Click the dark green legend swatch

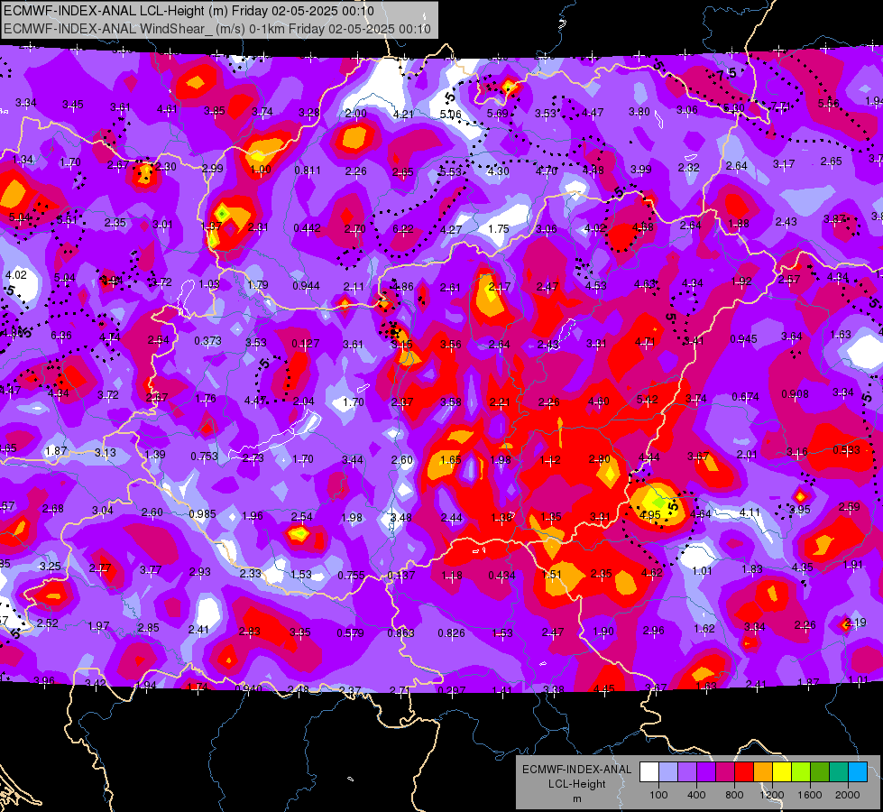(820, 771)
